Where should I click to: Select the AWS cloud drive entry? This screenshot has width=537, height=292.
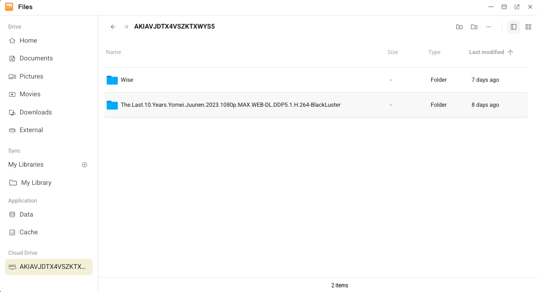pos(49,267)
